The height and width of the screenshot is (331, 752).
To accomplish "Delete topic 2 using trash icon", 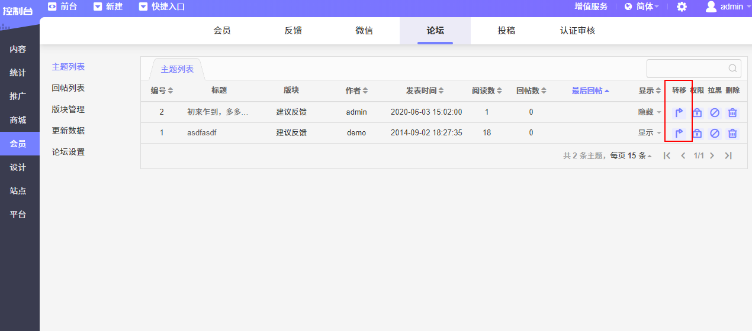I will click(x=732, y=112).
